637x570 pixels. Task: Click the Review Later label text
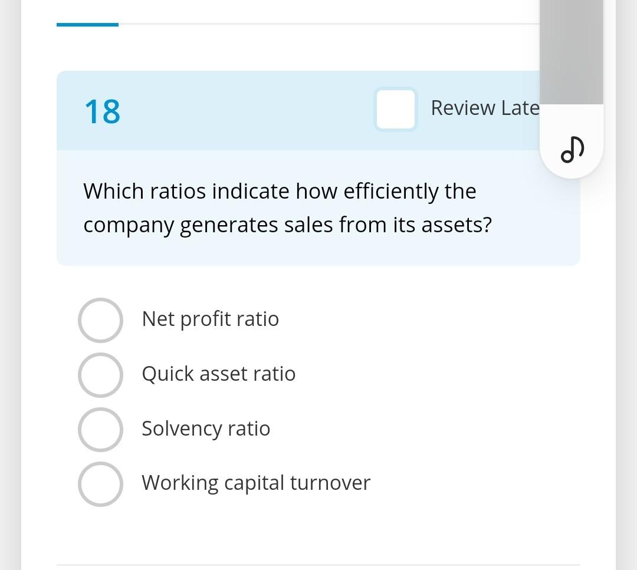click(485, 108)
